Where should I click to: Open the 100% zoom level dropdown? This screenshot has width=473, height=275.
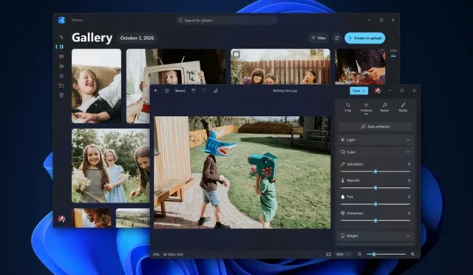[x=344, y=254]
